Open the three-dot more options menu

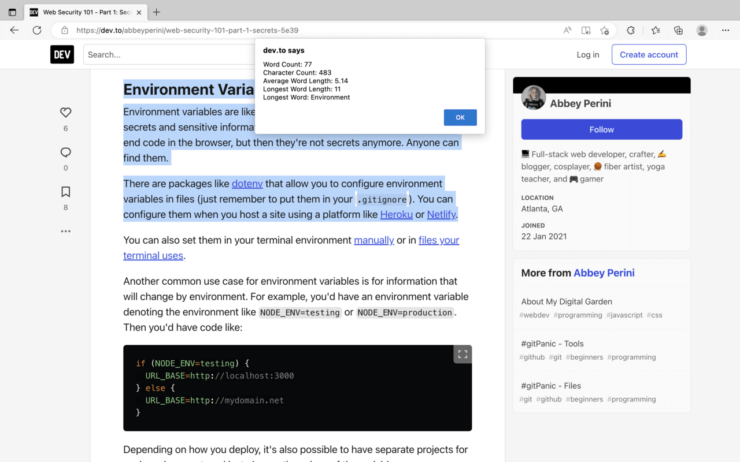coord(66,231)
